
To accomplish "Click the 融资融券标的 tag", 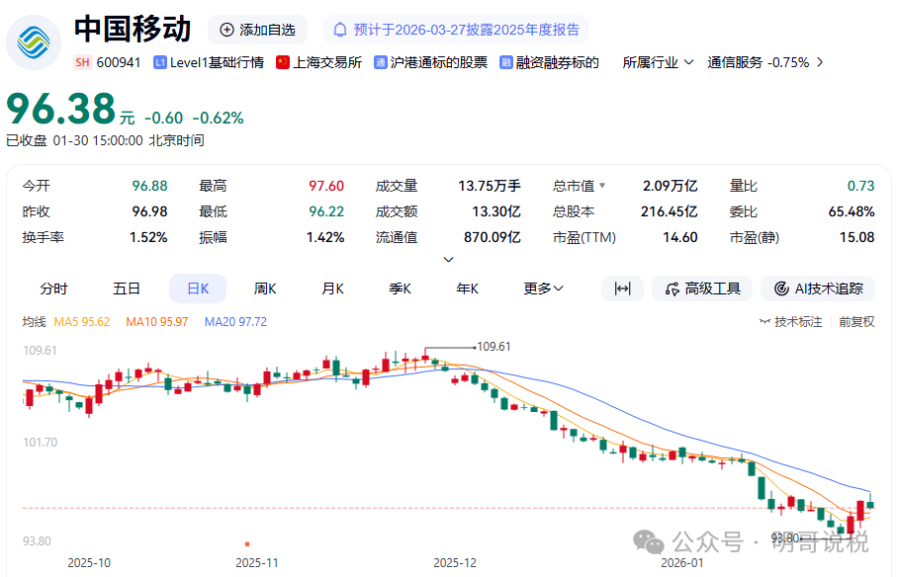I will tap(550, 62).
